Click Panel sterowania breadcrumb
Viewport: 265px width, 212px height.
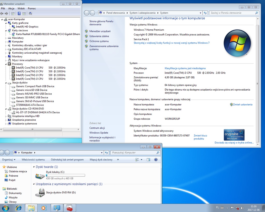tap(115, 13)
